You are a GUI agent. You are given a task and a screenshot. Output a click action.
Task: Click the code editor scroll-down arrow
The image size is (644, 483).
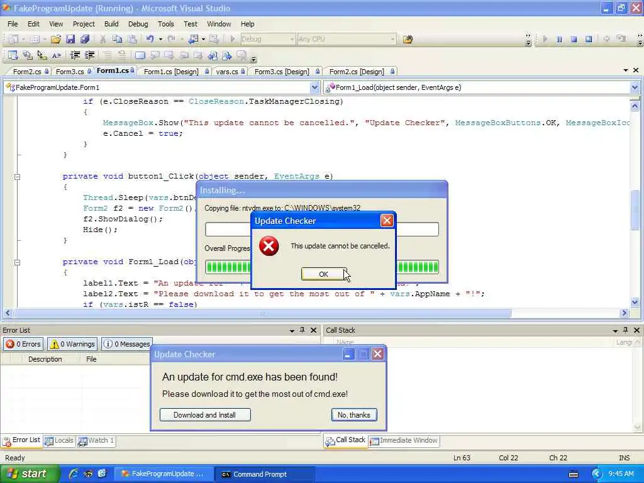635,303
